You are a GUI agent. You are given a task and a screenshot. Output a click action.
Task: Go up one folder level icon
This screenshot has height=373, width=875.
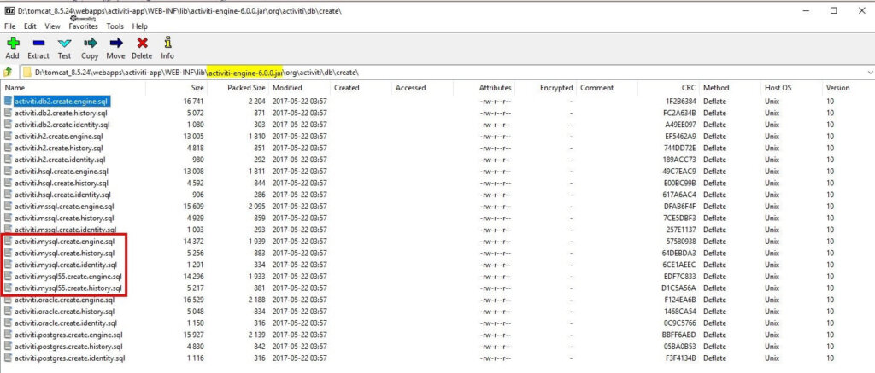(x=9, y=72)
